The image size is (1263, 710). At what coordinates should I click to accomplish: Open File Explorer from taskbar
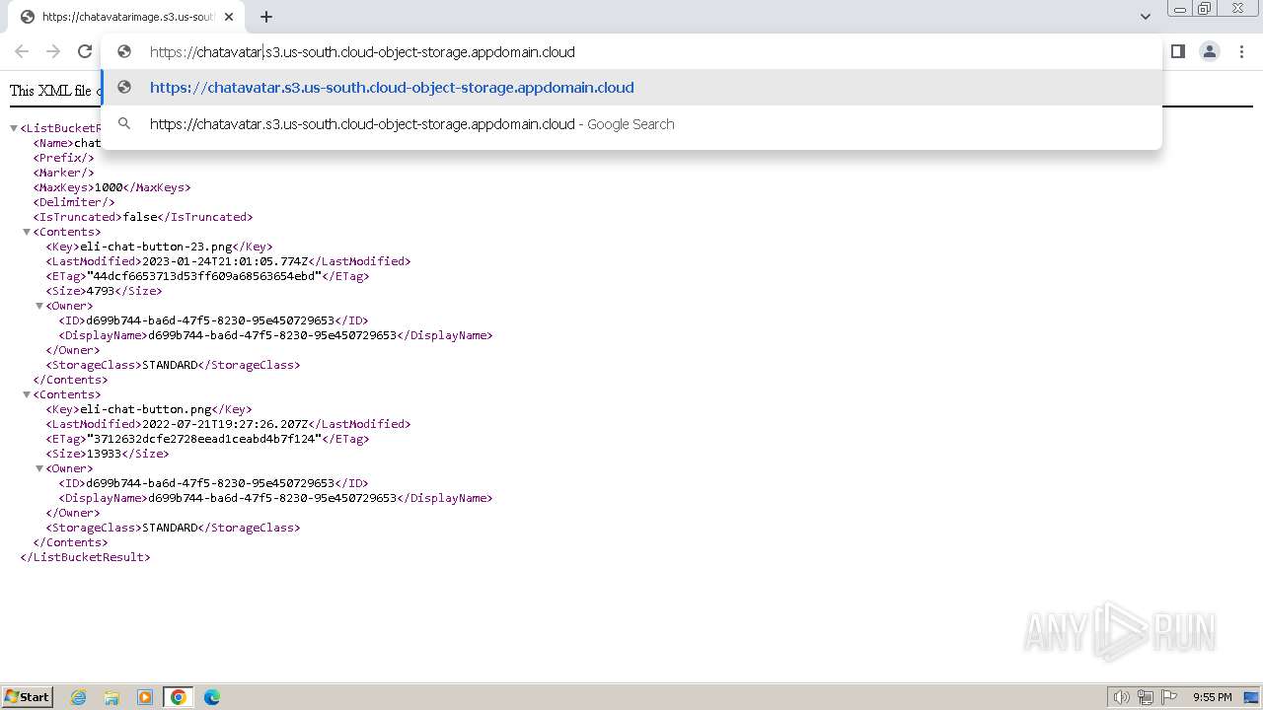[111, 697]
